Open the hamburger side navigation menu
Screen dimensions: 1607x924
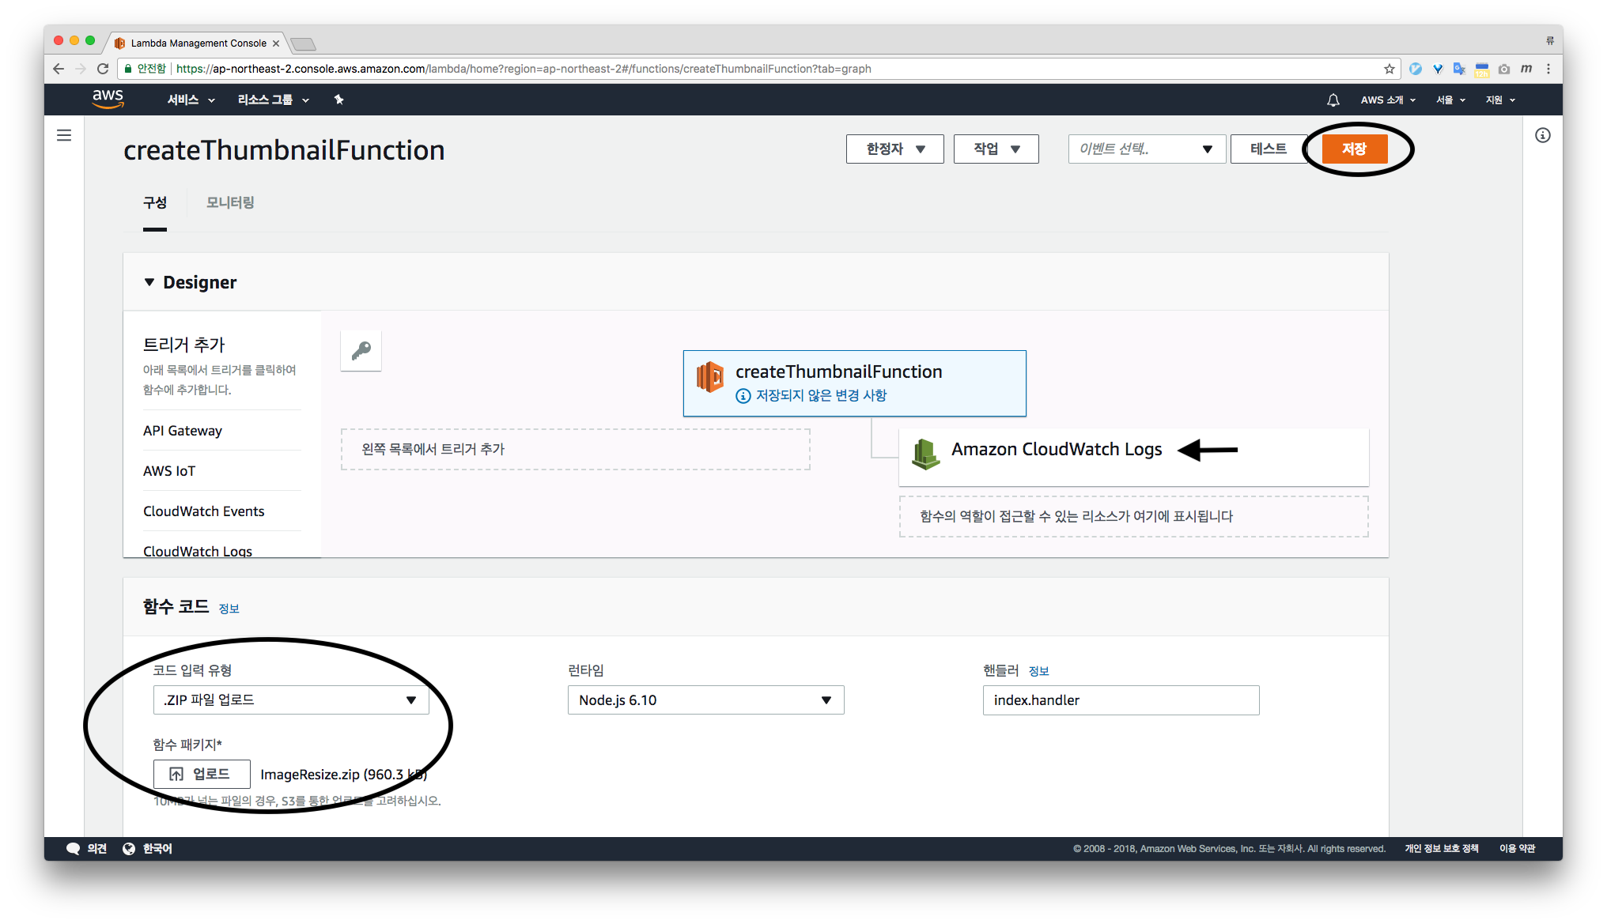[x=64, y=135]
